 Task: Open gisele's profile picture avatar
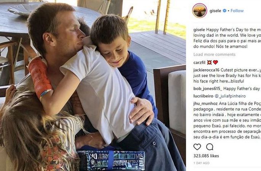(200, 11)
